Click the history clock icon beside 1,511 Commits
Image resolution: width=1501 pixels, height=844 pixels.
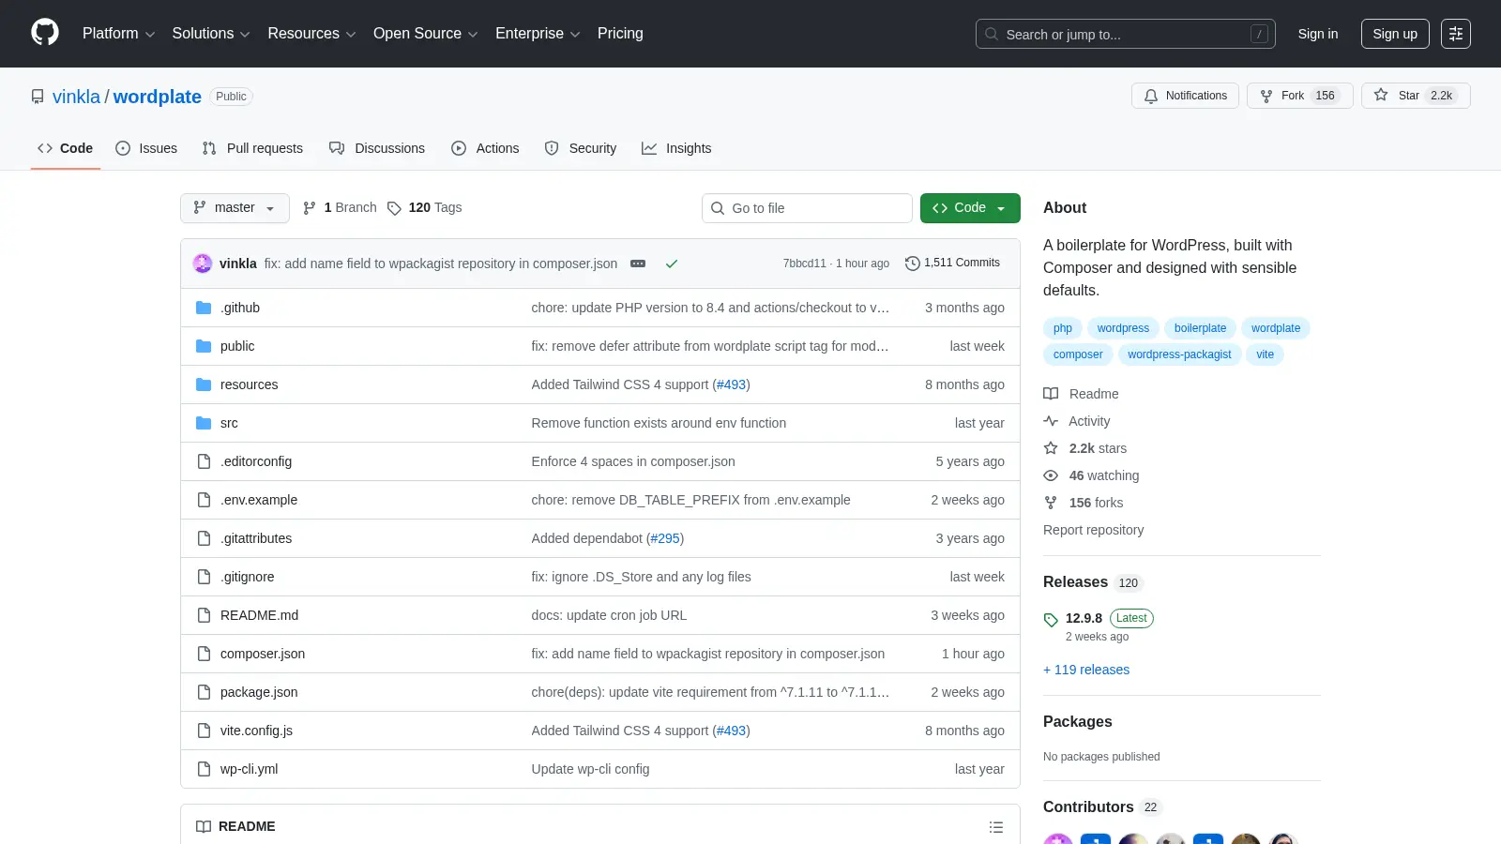912,264
